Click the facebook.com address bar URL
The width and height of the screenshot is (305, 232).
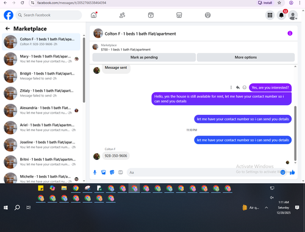tap(71, 3)
